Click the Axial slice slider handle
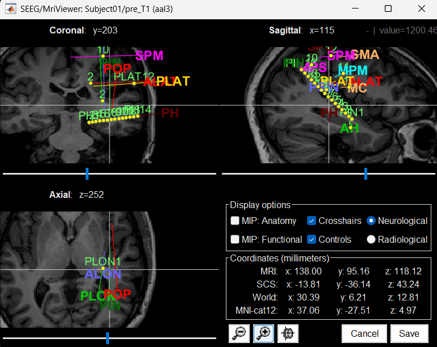The width and height of the screenshot is (437, 347). coord(107,338)
